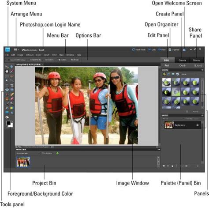This screenshot has height=208, width=209.
Task: Open the Layer menu
Action: coord(39,55)
